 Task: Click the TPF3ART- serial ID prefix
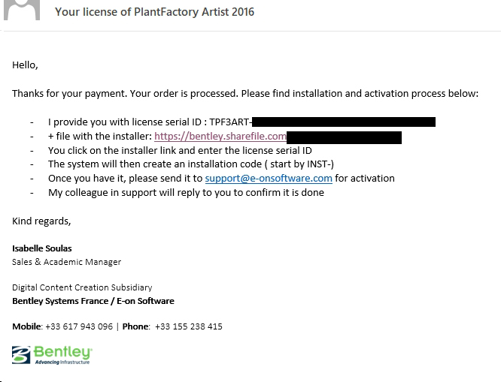coord(230,122)
